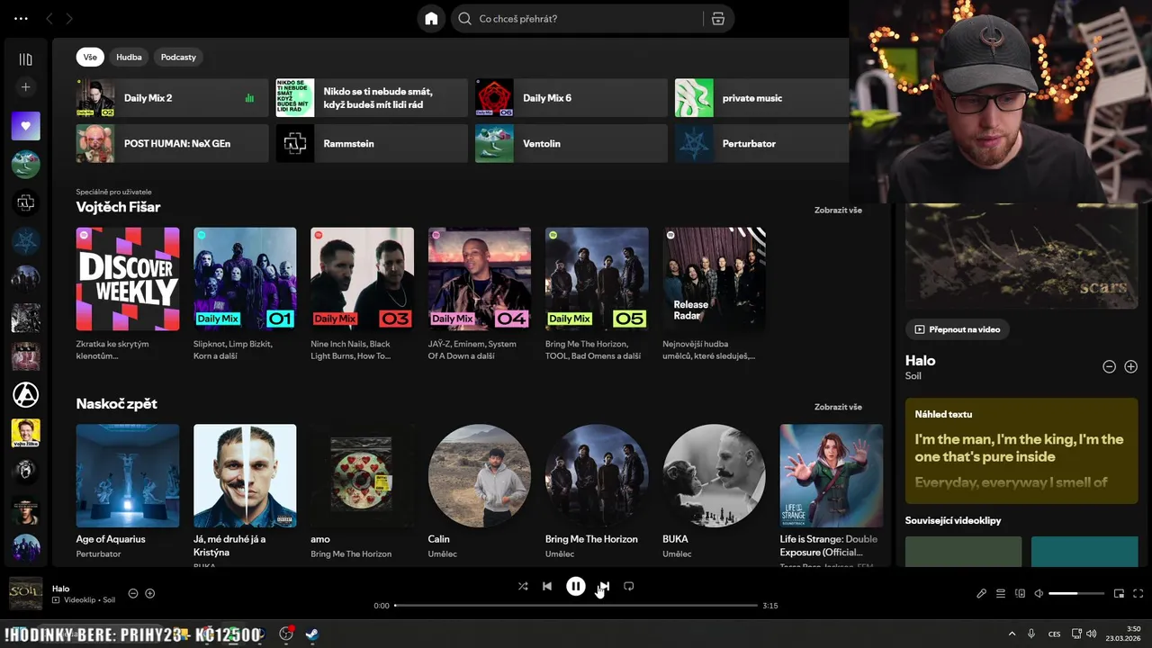Navigate forward with the right arrow

tap(69, 19)
